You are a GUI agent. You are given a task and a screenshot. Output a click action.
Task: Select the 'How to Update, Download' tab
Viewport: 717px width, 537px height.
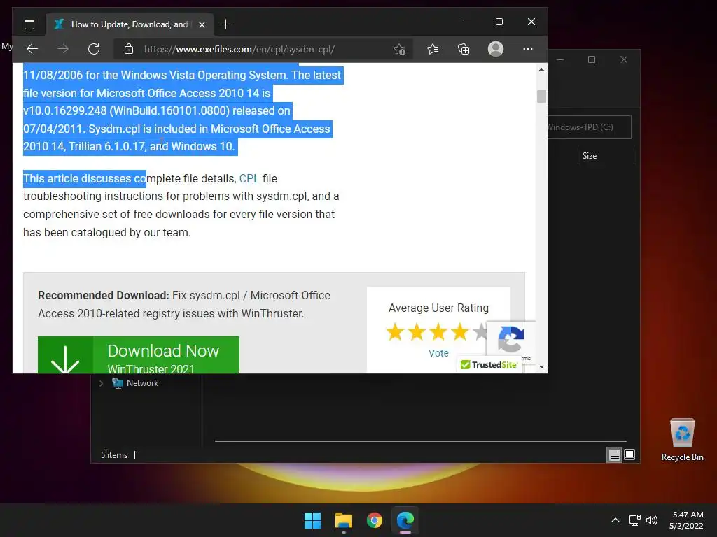point(129,24)
